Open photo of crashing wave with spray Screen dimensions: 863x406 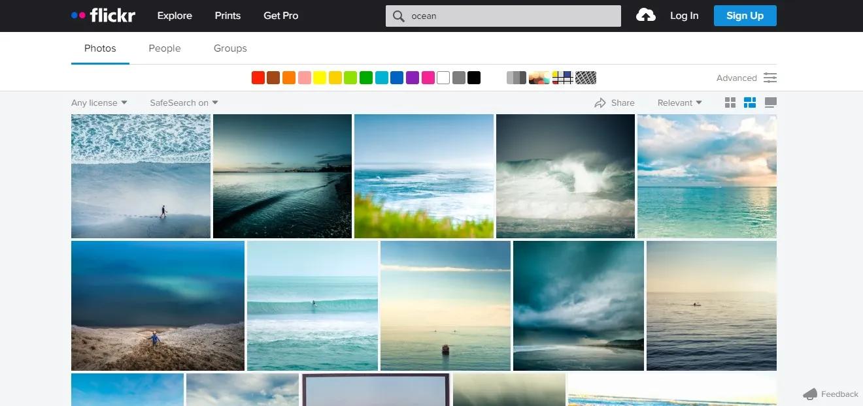tap(566, 176)
